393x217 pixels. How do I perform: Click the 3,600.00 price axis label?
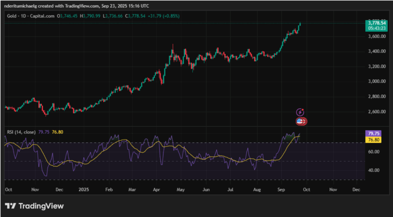[x=377, y=36]
